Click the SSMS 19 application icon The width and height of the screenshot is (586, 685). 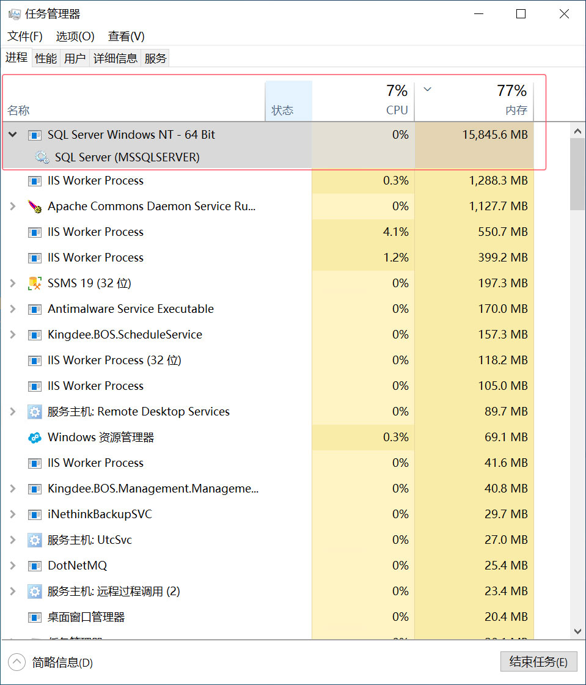point(34,284)
